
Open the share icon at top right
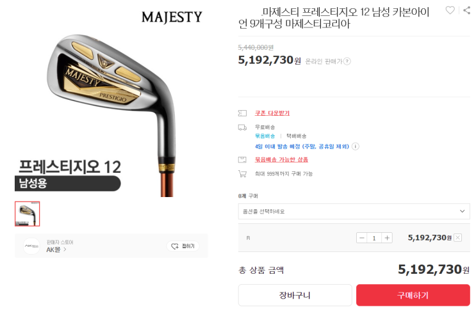(x=466, y=10)
